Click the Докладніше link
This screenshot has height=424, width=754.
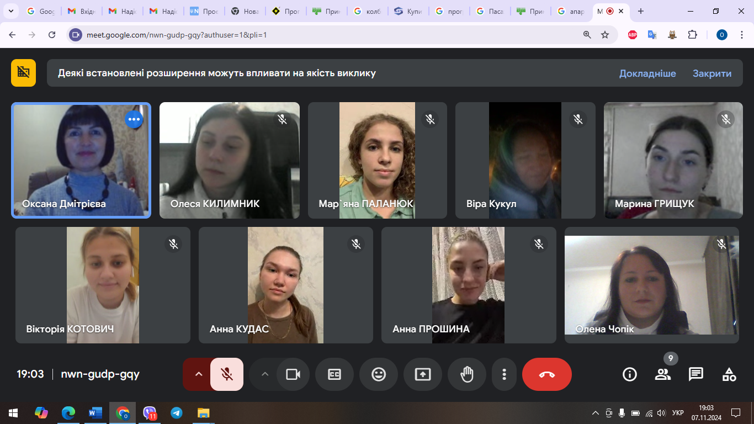(x=647, y=73)
